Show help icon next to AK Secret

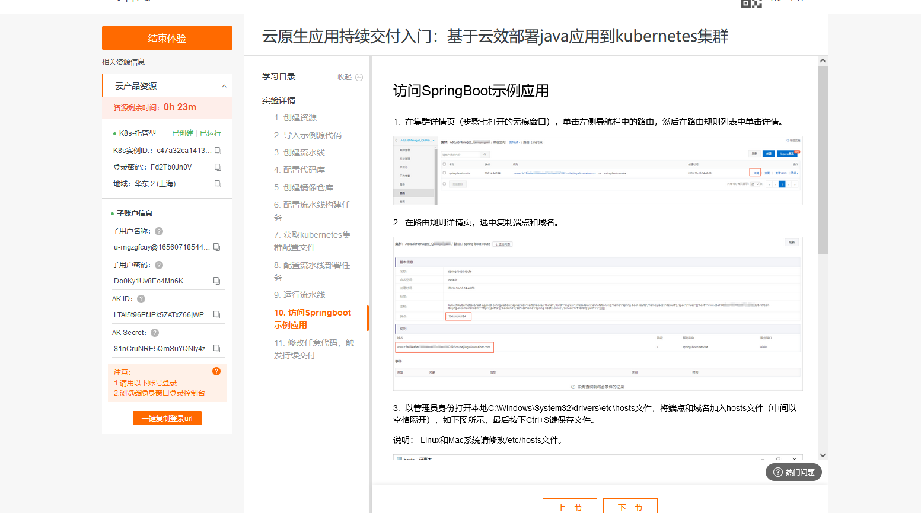click(155, 333)
